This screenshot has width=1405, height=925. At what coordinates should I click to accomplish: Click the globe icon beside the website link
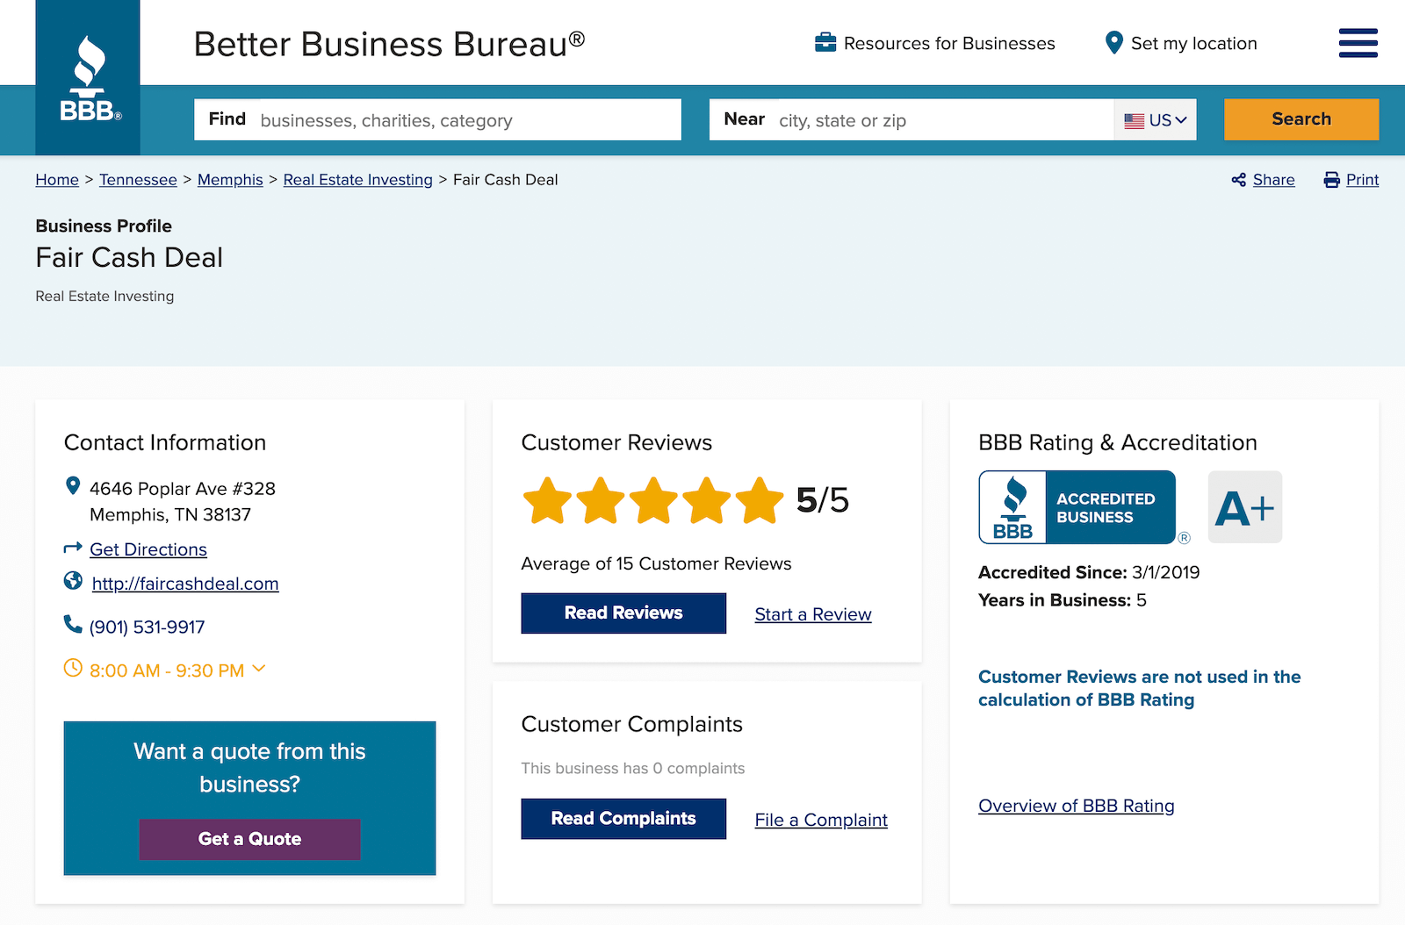tap(73, 581)
